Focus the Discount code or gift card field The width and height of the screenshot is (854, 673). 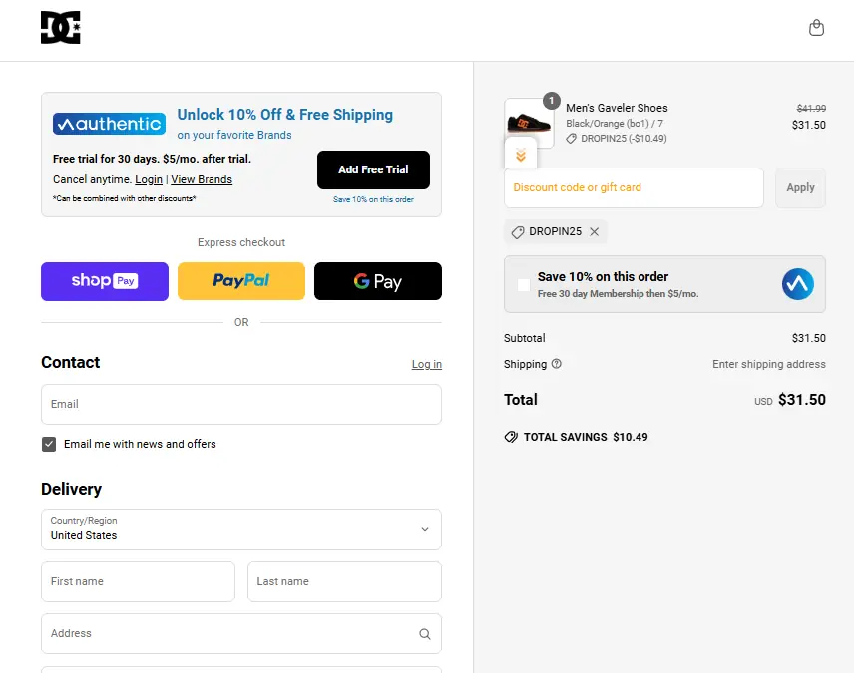point(634,187)
